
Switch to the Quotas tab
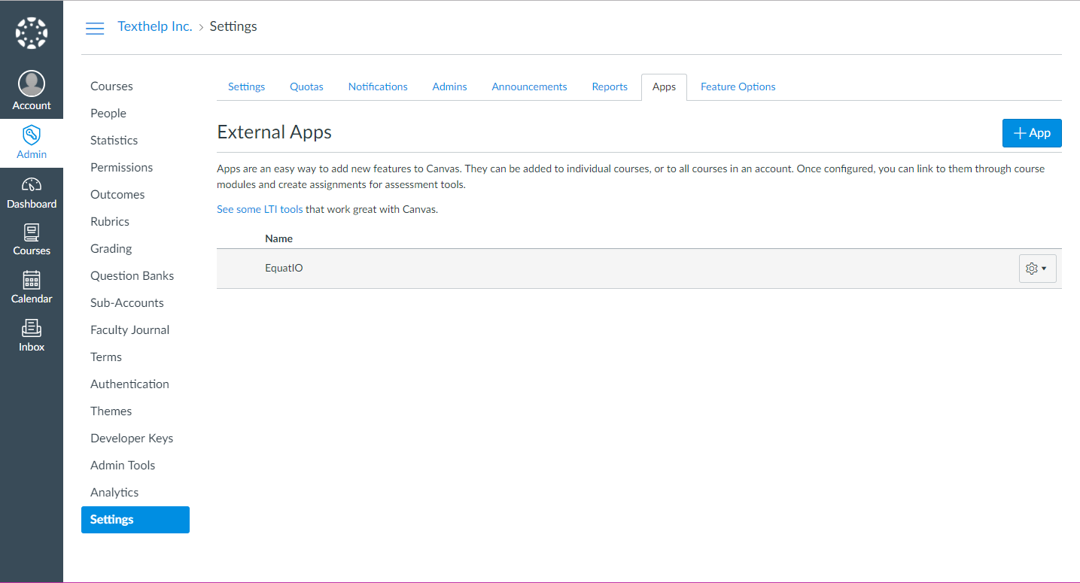pyautogui.click(x=306, y=87)
